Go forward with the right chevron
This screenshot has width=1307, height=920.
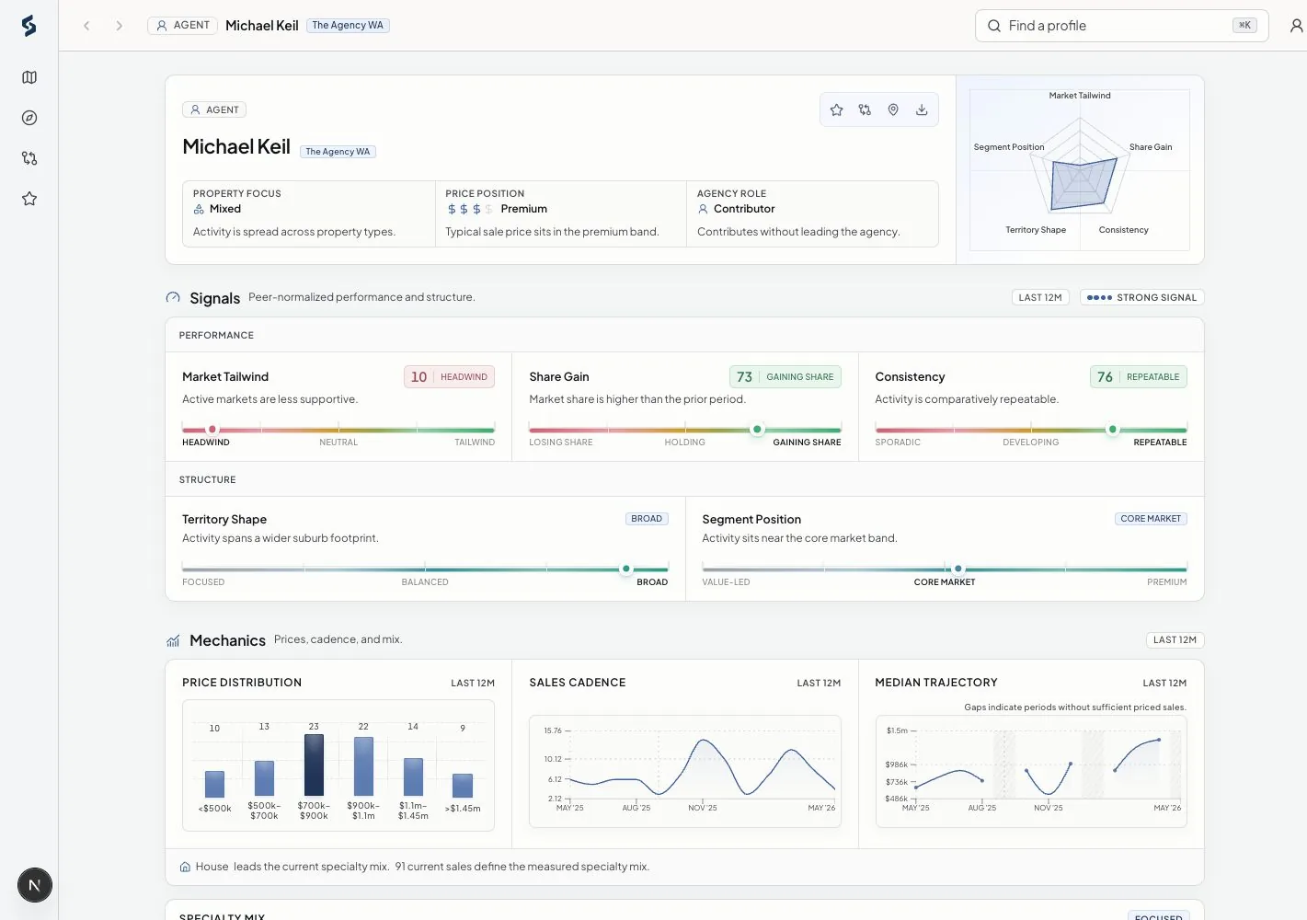119,26
